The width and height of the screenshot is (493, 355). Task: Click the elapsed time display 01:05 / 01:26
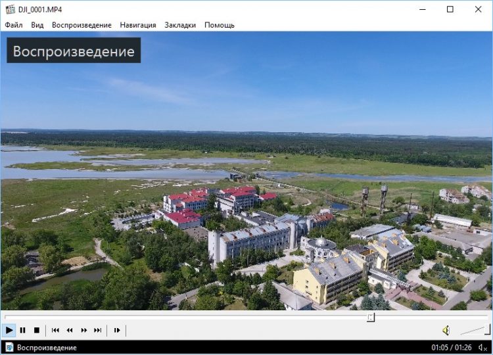pos(452,347)
